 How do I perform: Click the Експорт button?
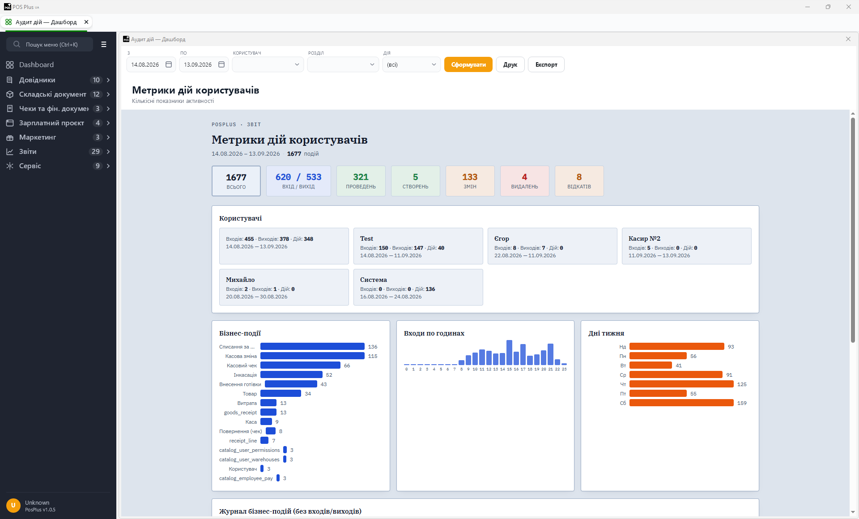click(546, 64)
